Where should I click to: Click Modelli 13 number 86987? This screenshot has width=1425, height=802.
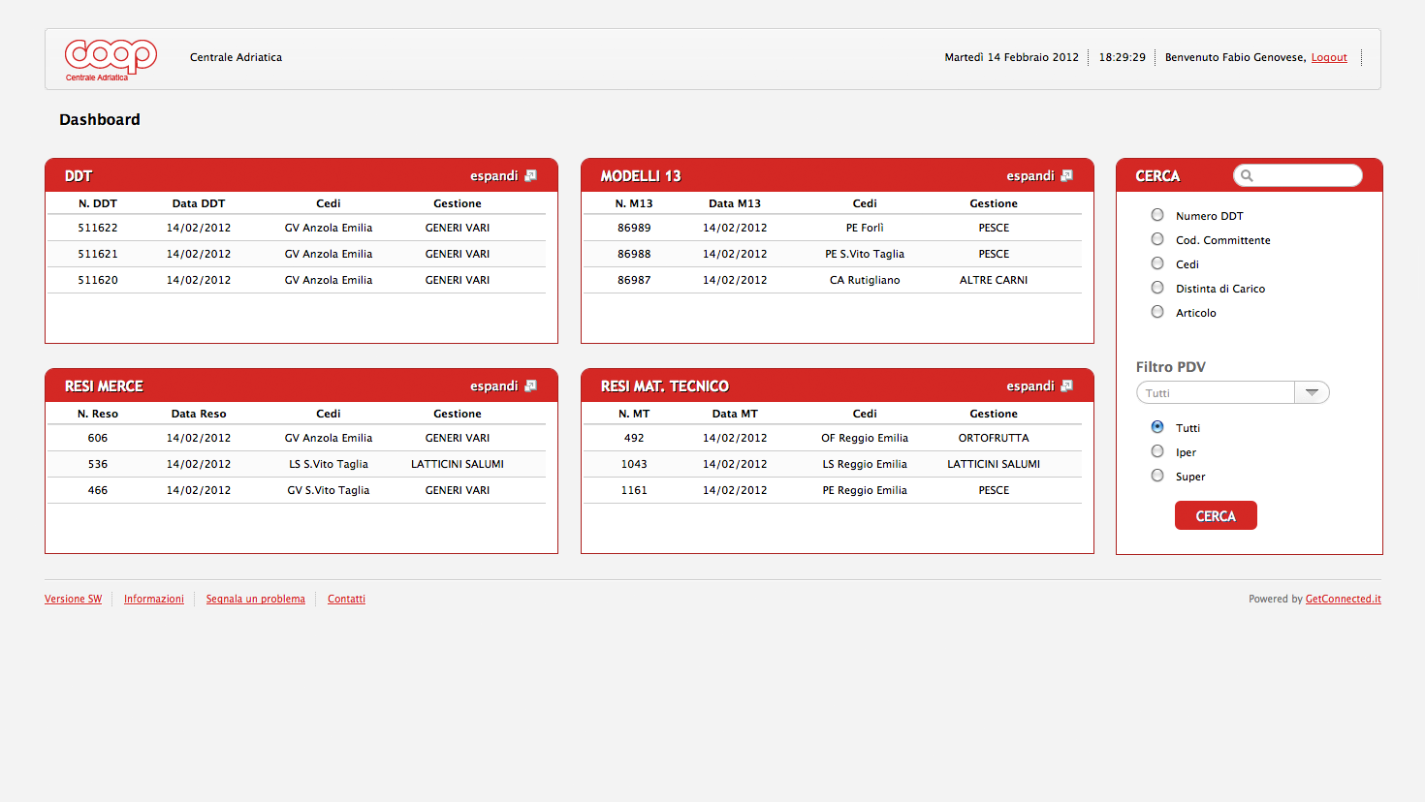[634, 280]
